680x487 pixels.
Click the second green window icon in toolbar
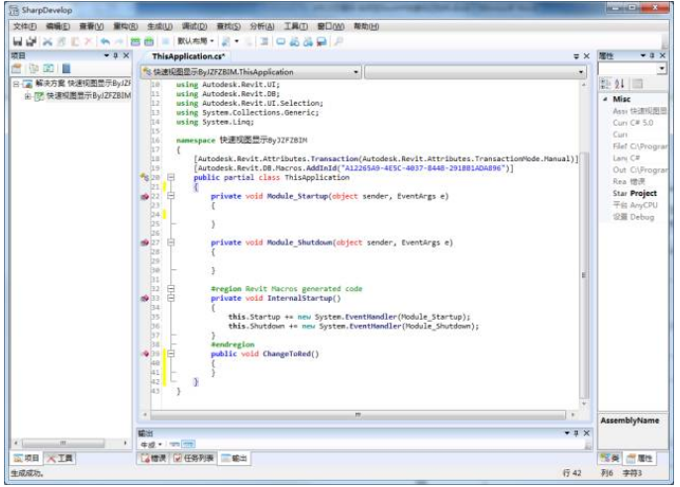pyautogui.click(x=148, y=42)
